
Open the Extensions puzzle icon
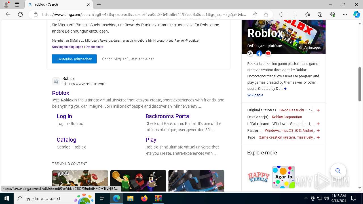[281, 14]
